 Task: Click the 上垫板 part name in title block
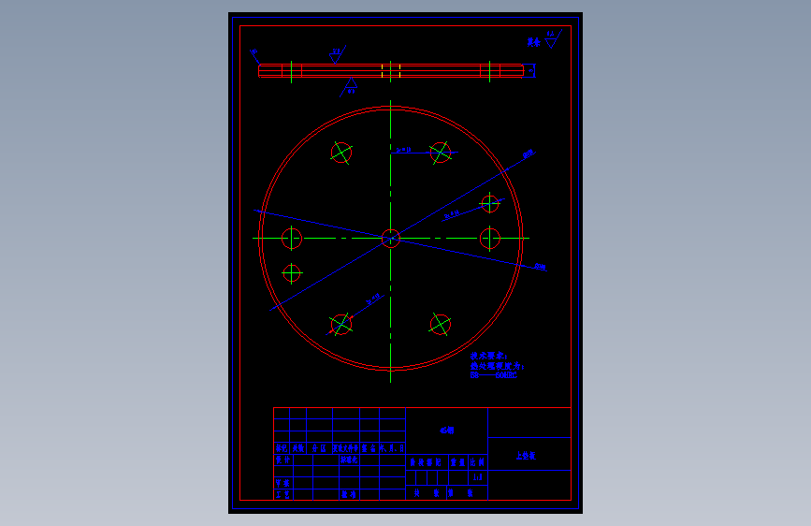point(526,456)
